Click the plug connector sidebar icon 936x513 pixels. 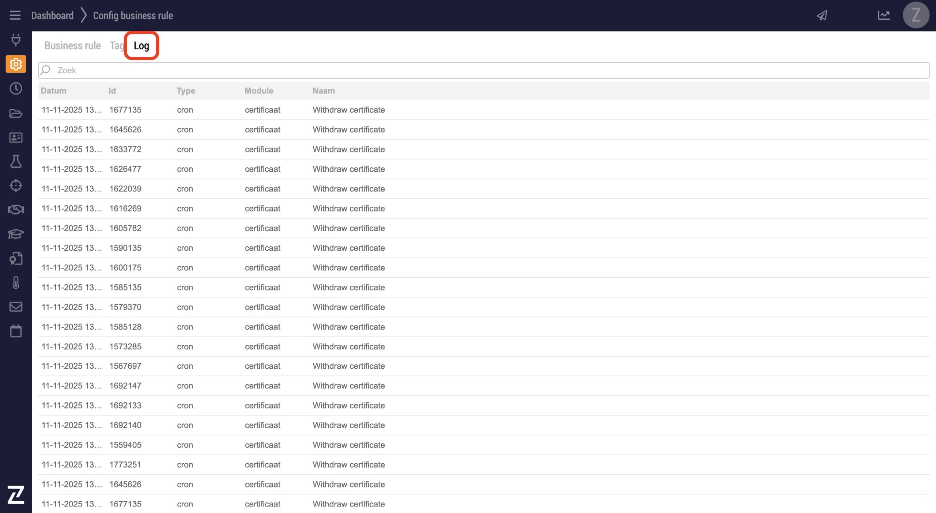pos(16,39)
